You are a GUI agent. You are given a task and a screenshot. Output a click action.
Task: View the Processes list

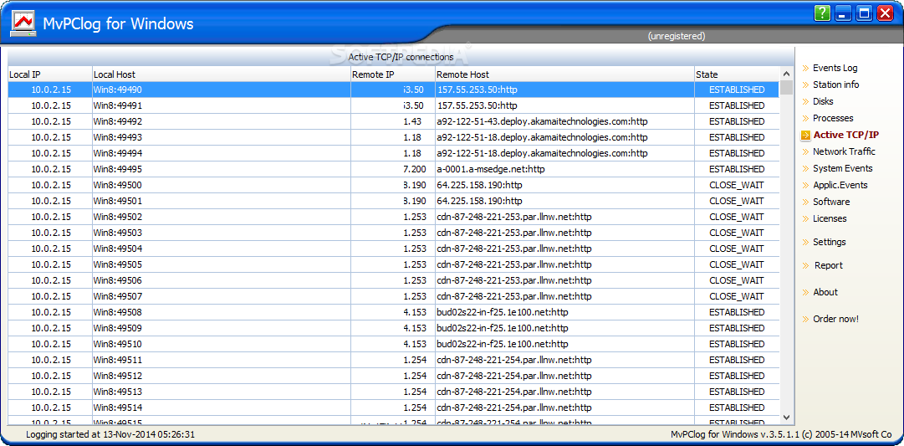(833, 118)
